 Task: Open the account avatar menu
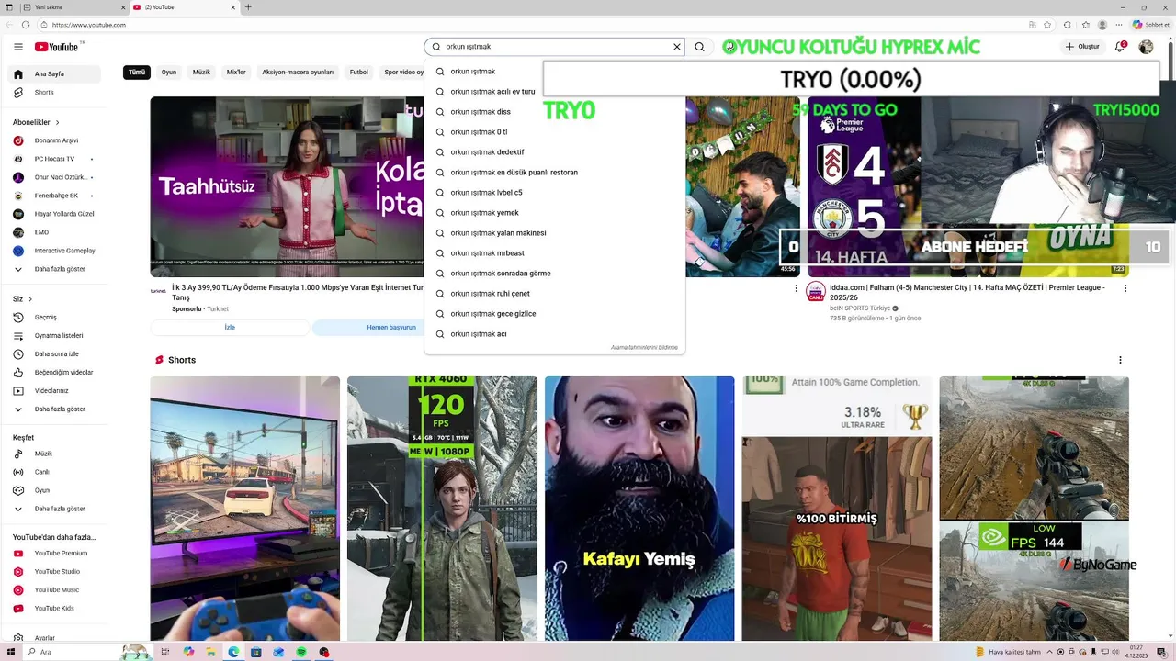(1146, 47)
